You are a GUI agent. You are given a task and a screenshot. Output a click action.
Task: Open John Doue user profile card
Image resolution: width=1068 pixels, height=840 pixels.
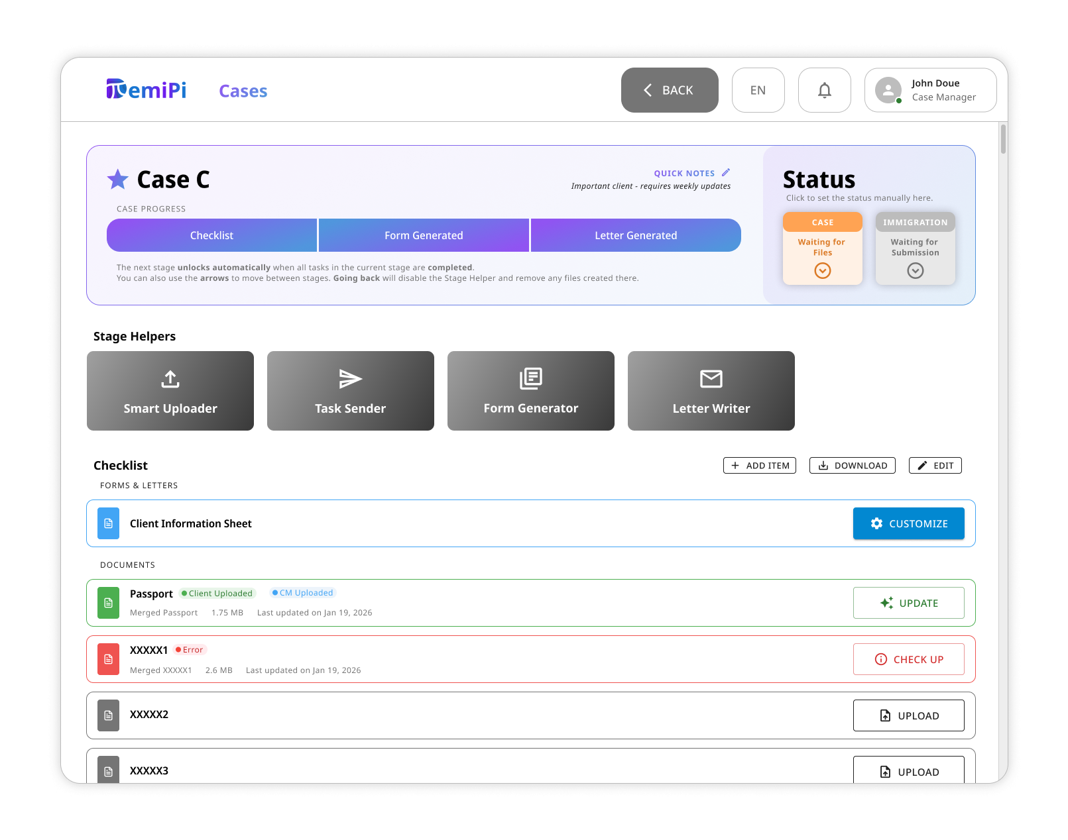tap(930, 90)
